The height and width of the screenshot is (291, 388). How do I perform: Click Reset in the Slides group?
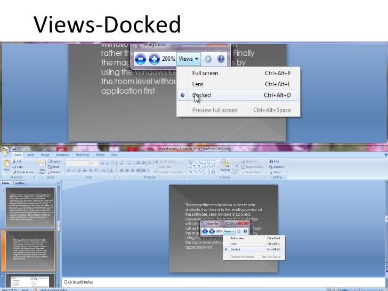tap(54, 167)
